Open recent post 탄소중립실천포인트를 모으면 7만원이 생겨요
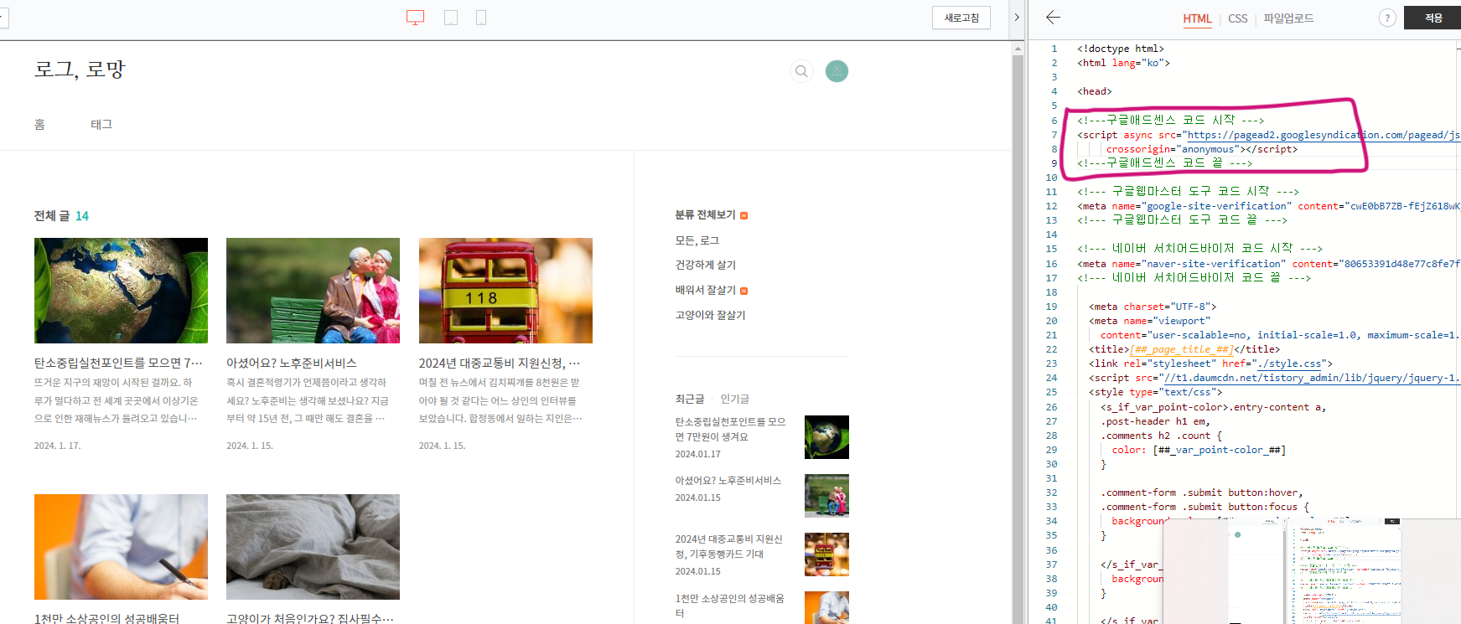This screenshot has width=1461, height=624. coord(730,429)
